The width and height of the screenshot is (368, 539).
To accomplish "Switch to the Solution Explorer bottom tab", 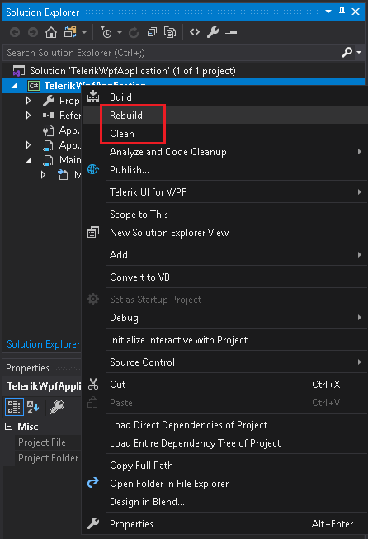I will (43, 344).
